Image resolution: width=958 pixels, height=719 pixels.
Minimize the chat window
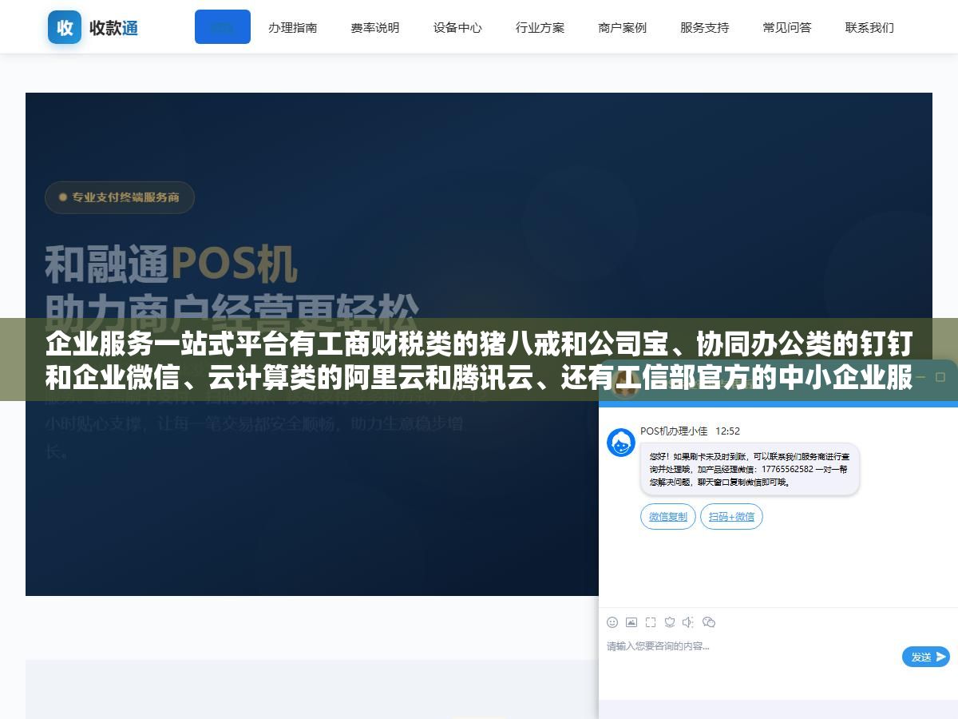920,377
